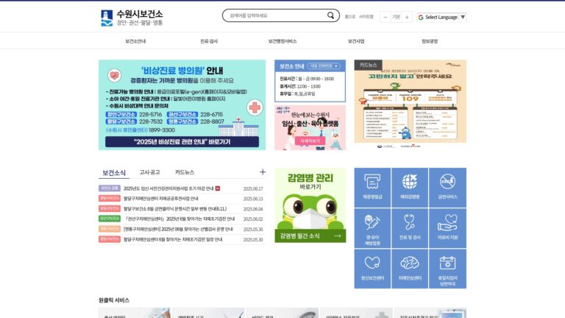Expand more news with the plus icon
Image resolution: width=565 pixels, height=318 pixels.
click(263, 172)
